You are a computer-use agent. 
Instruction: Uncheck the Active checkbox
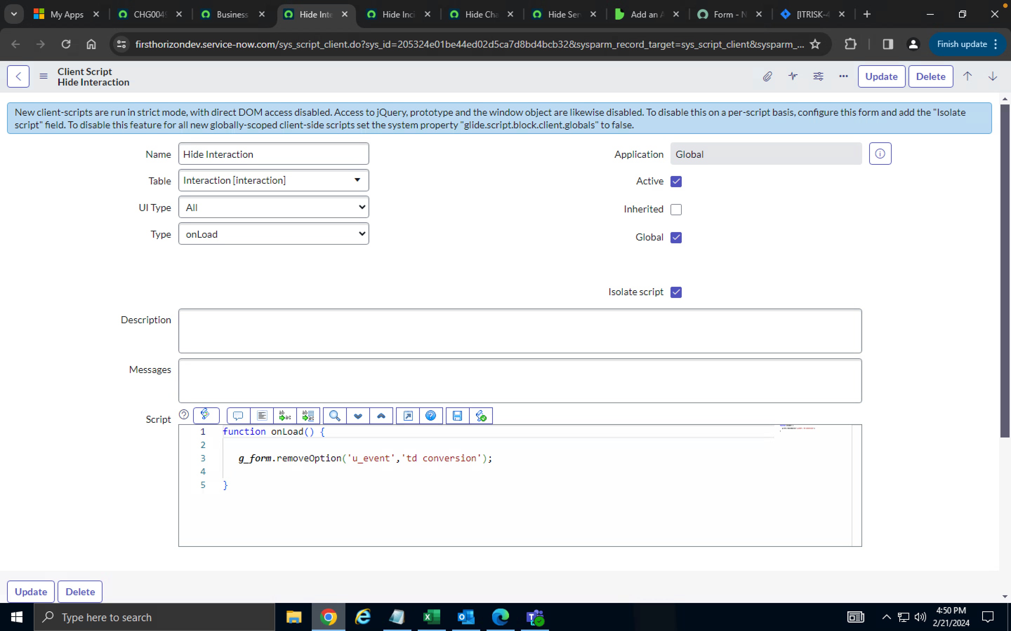point(675,181)
